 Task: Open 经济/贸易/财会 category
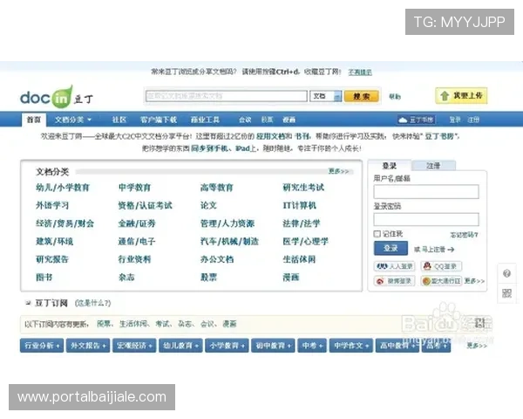(x=65, y=223)
